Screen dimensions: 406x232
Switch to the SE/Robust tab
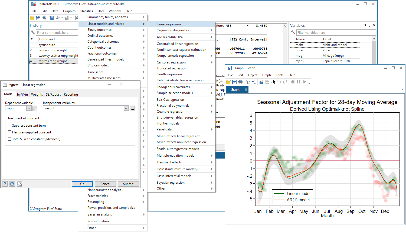(x=53, y=95)
